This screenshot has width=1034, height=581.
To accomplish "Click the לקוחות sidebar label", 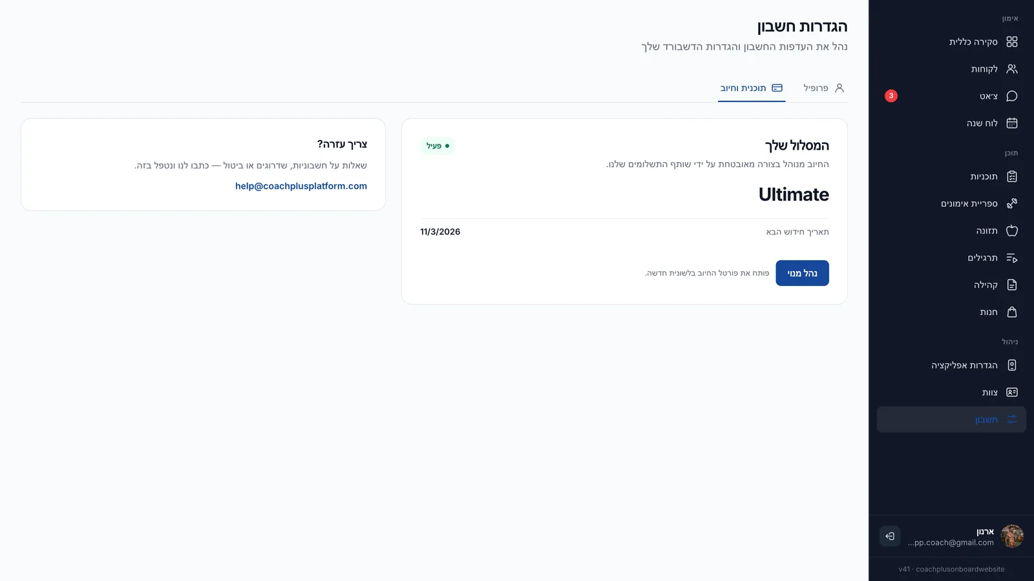I will 984,69.
